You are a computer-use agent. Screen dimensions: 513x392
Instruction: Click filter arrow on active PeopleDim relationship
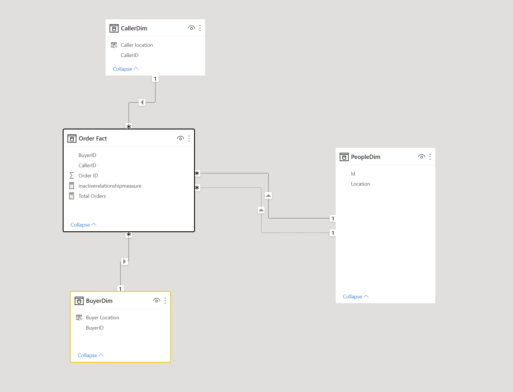[268, 195]
